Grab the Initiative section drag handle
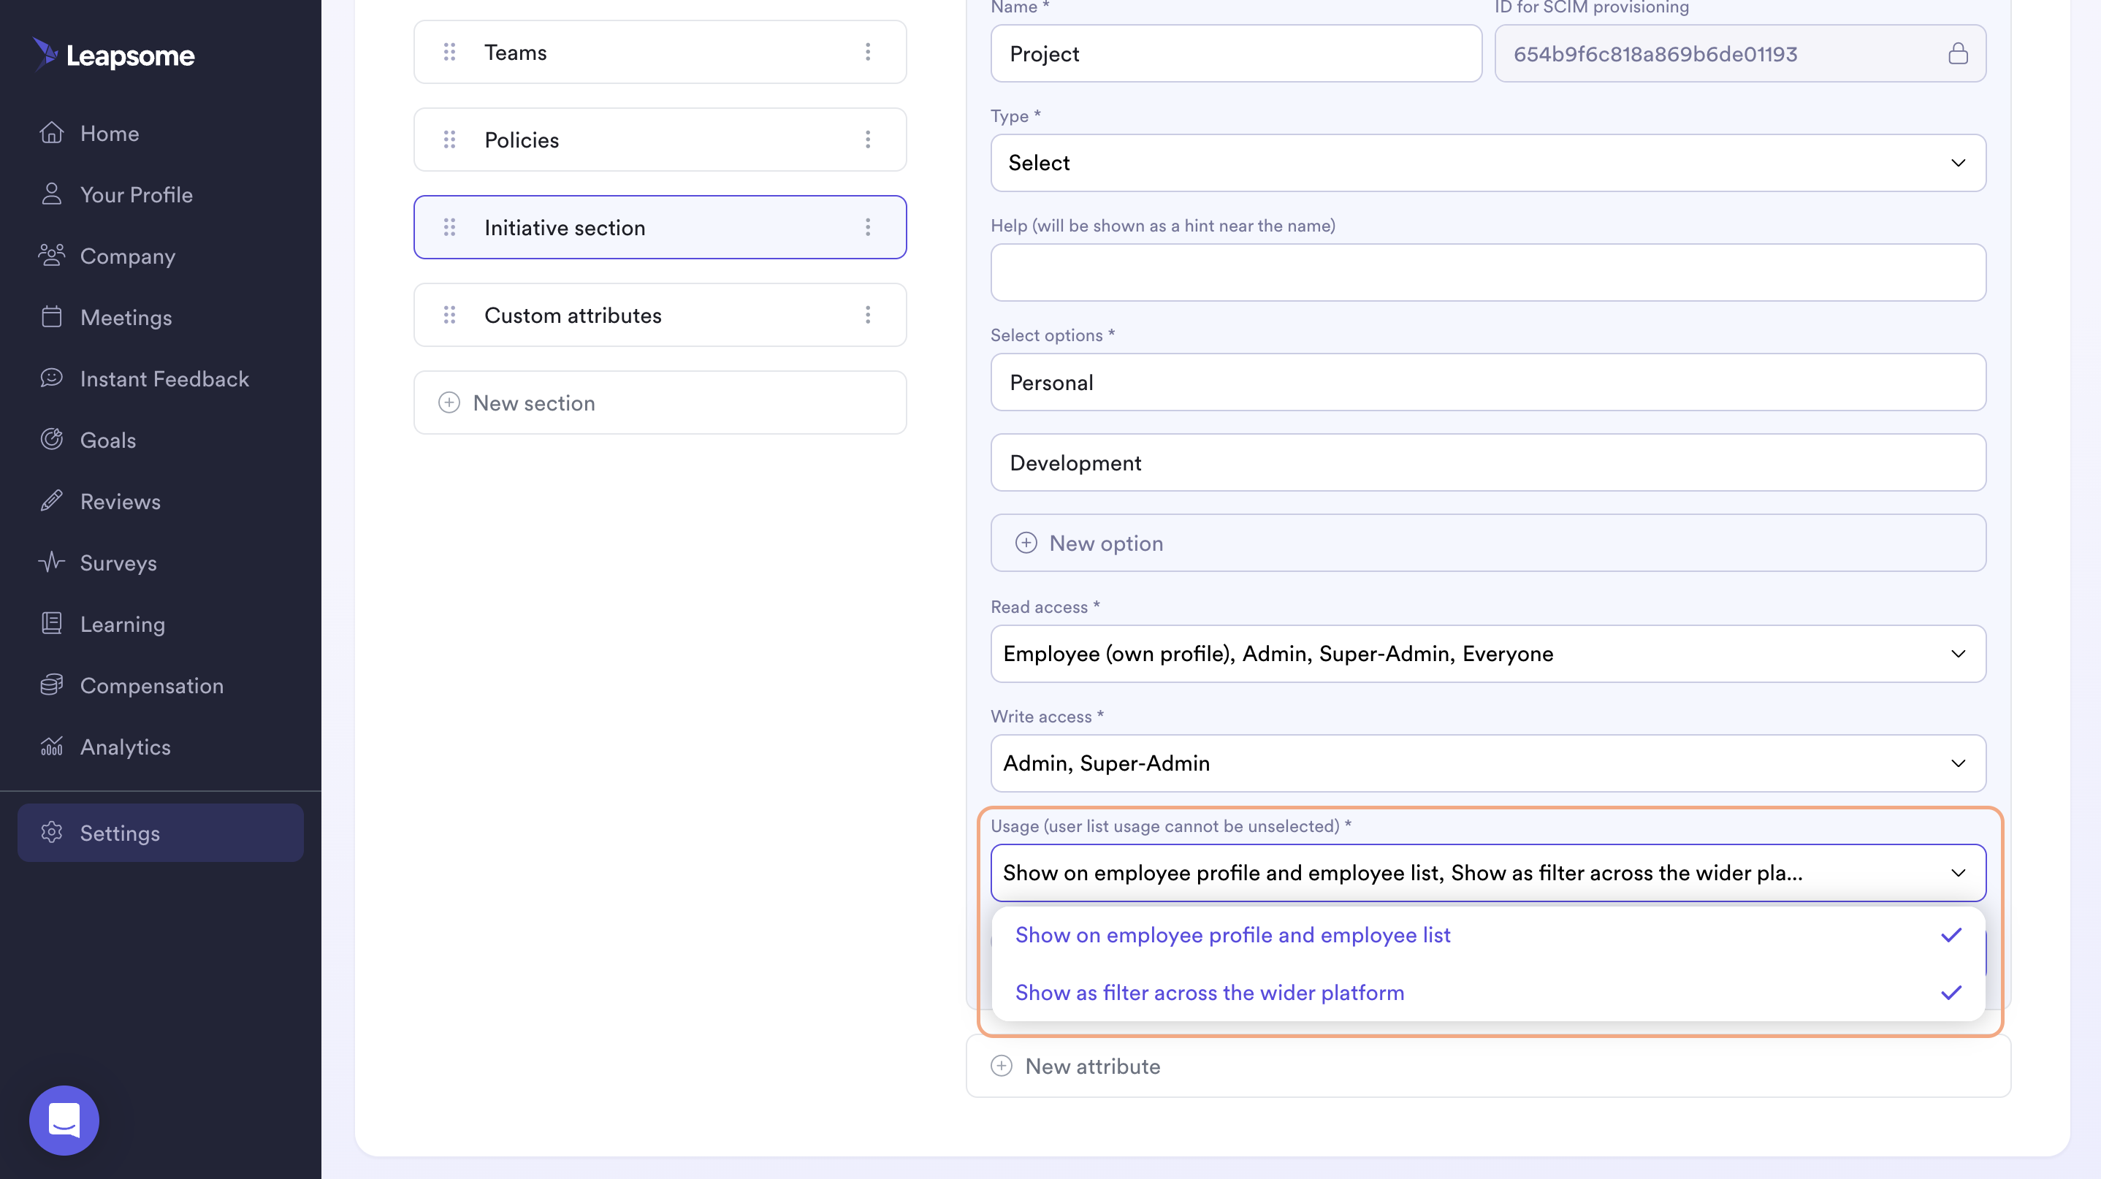Screen dimensions: 2101x1179 (449, 226)
